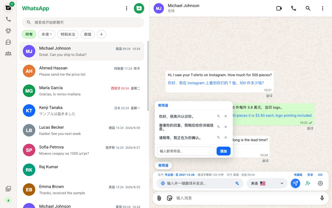Open the profile avatar in sidebar
Screen dimensions: 332x208
click(x=8, y=200)
